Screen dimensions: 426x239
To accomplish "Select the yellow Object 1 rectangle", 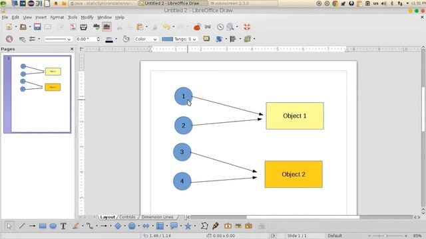I will (295, 116).
